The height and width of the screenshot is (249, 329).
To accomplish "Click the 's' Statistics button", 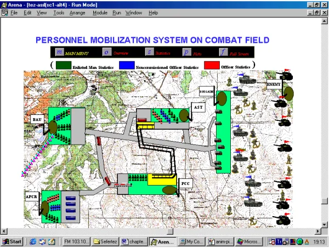I will (149, 52).
